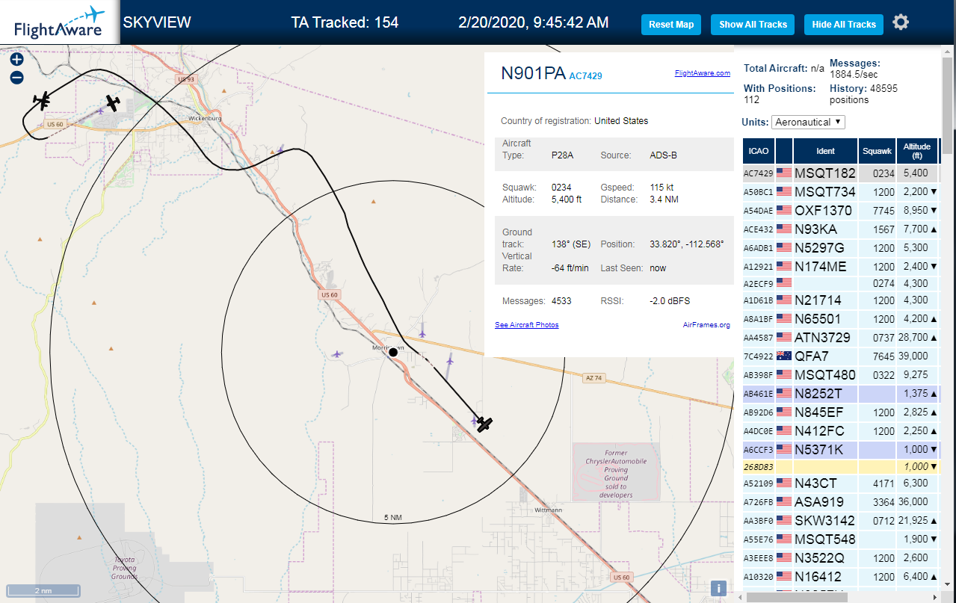Open the map info button
The width and height of the screenshot is (956, 603).
[x=719, y=588]
